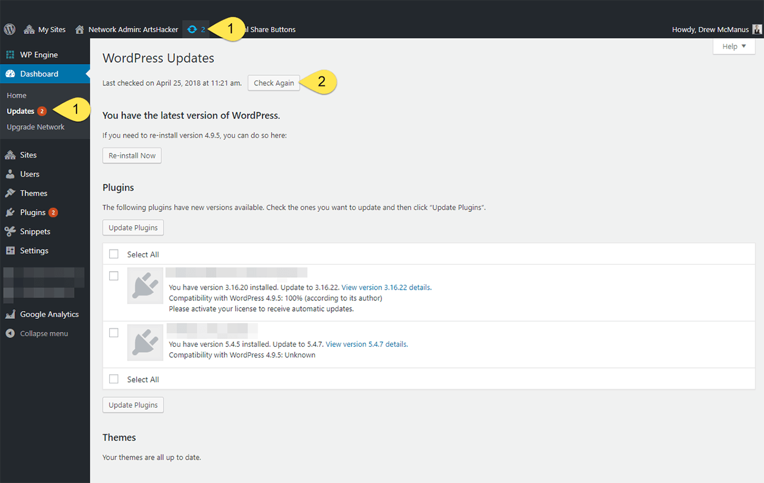The height and width of the screenshot is (483, 764).
Task: Click 'Your themes are all up to date.' text
Action: (152, 458)
